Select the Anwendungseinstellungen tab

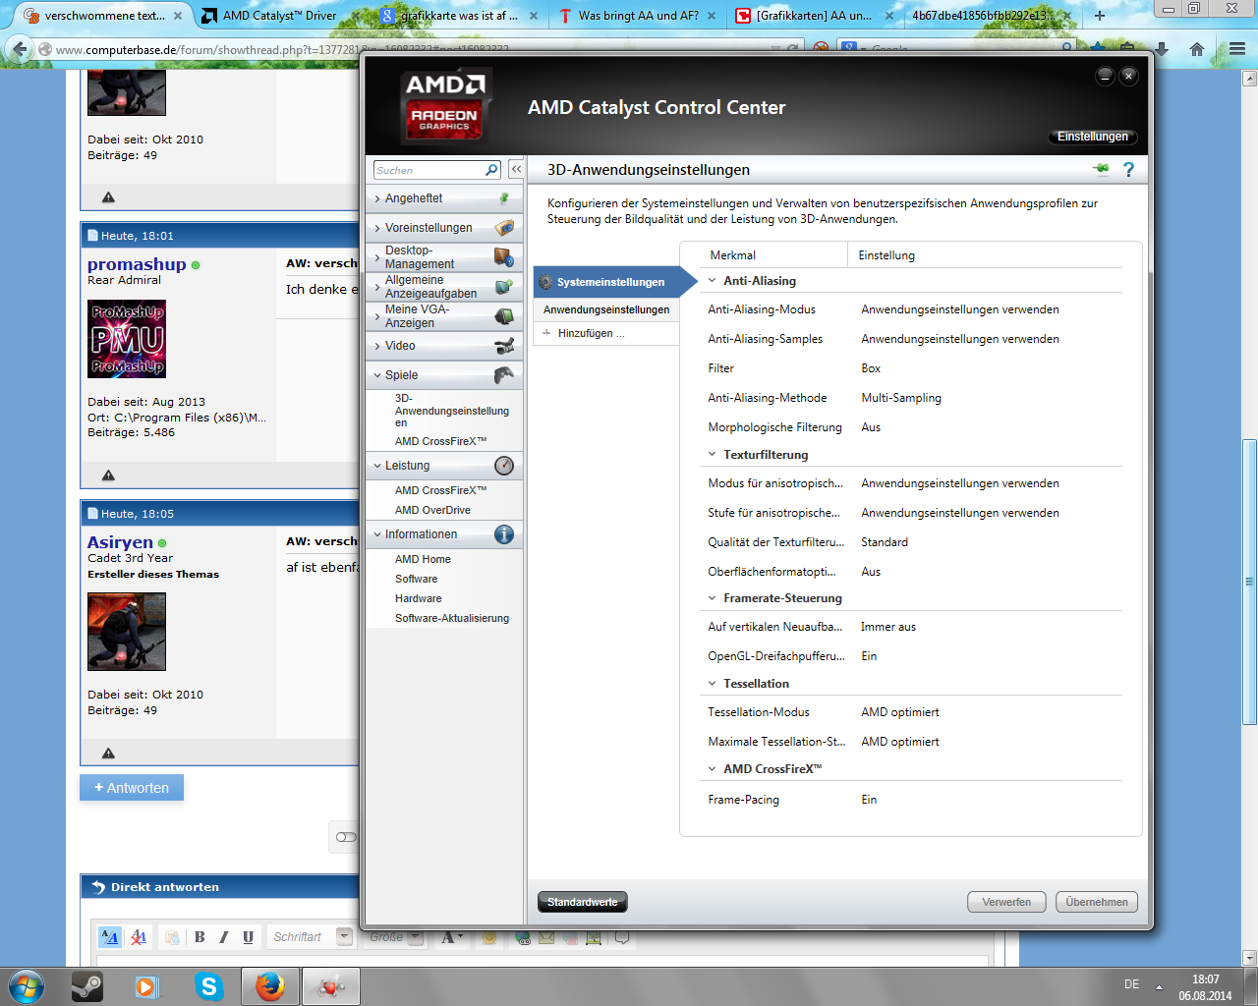point(606,309)
